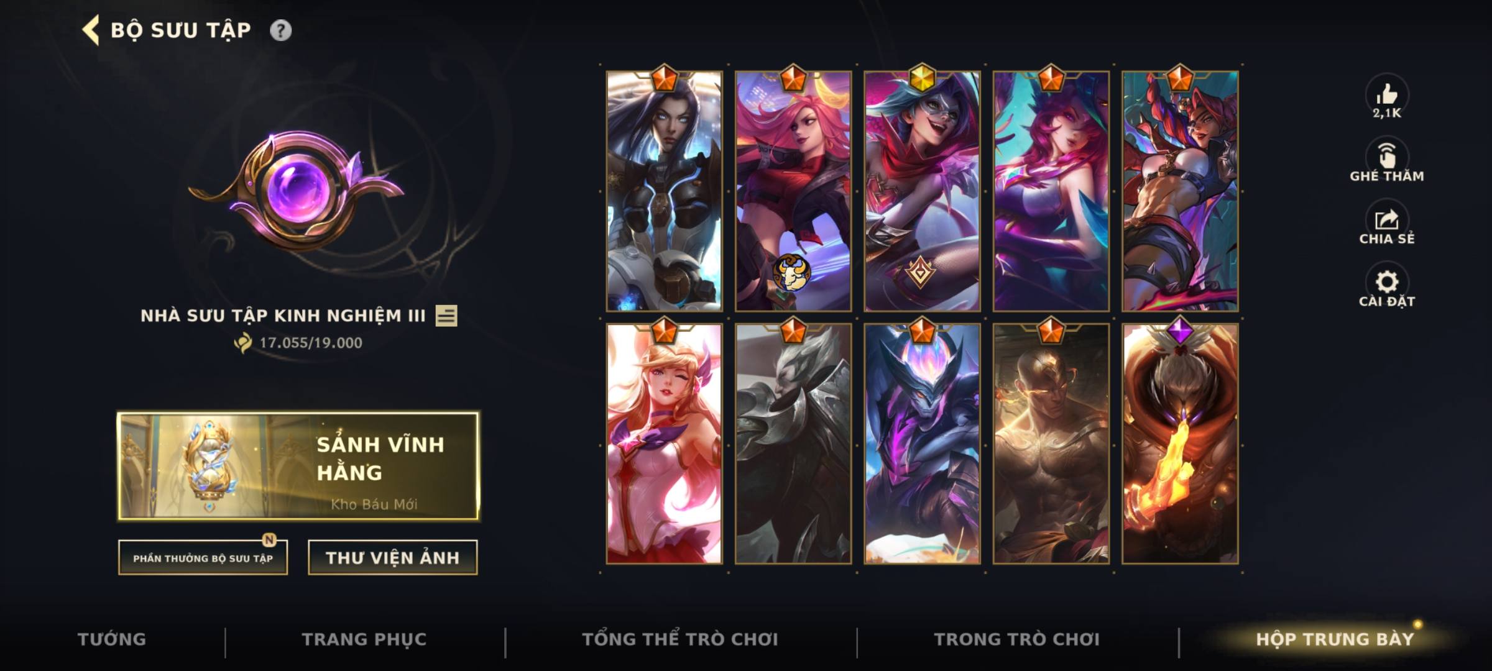The image size is (1492, 671).
Task: Open the help question mark icon
Action: pos(280,30)
